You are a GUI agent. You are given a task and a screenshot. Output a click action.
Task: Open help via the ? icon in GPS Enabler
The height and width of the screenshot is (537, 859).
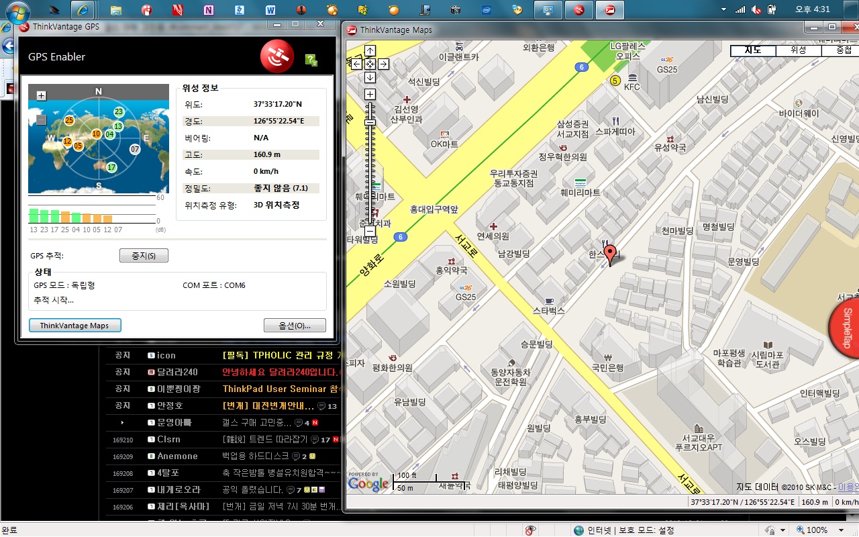309,60
